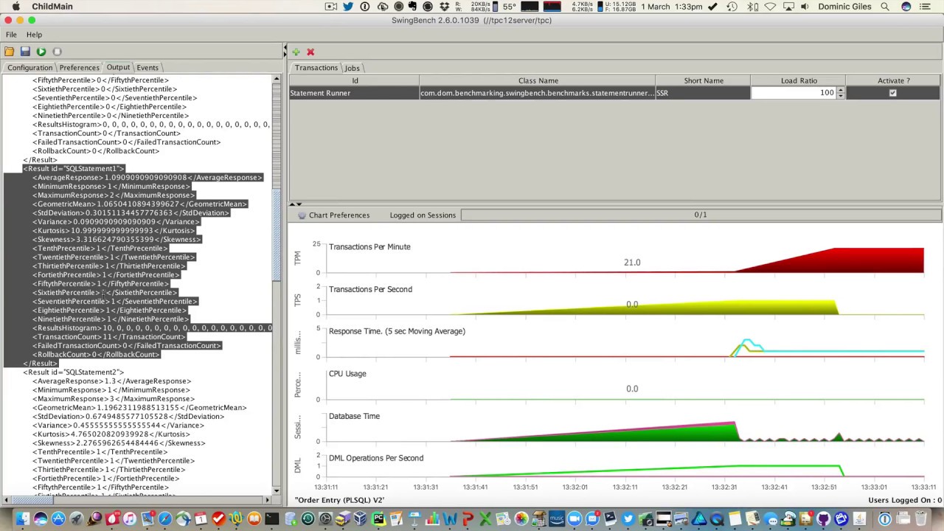Image resolution: width=944 pixels, height=531 pixels.
Task: Open Spotlight search in the menu bar
Action: tap(885, 7)
